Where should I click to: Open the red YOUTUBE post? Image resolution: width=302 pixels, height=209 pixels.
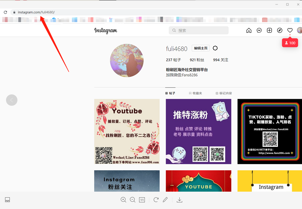pos(199,181)
